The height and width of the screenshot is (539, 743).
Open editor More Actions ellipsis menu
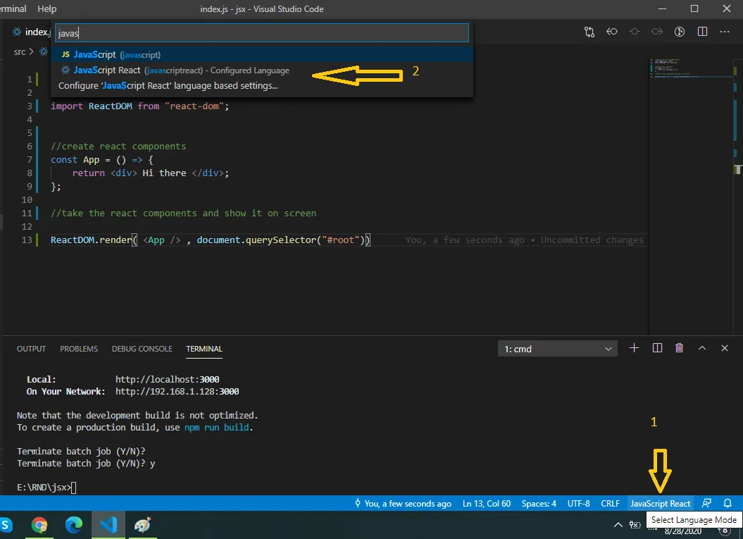tap(725, 32)
